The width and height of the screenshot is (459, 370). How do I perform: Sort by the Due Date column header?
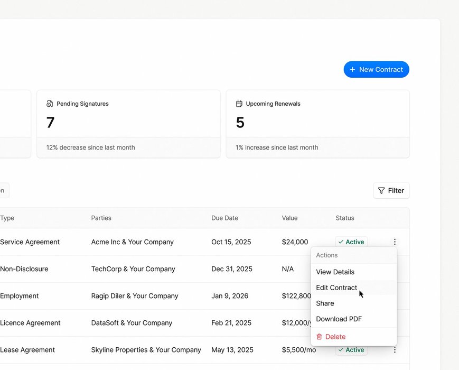224,218
